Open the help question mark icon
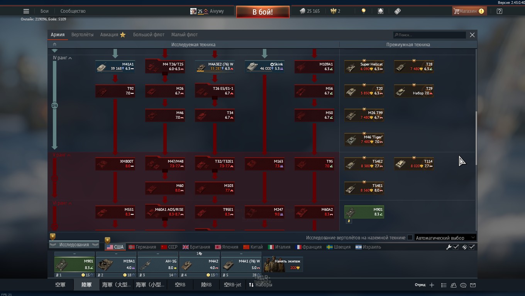This screenshot has height=296, width=525. coord(500,11)
